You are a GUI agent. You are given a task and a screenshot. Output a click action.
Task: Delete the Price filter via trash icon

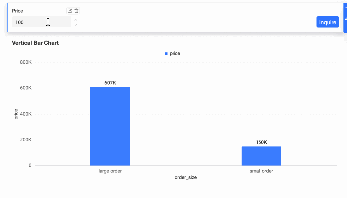[x=76, y=11]
